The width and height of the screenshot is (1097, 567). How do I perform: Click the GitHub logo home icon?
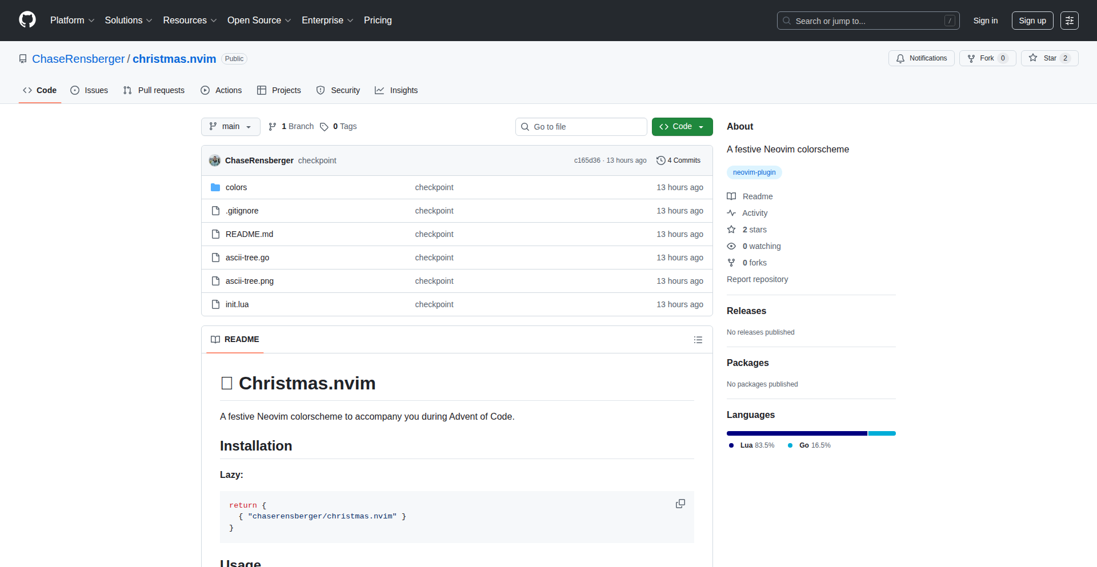coord(27,20)
